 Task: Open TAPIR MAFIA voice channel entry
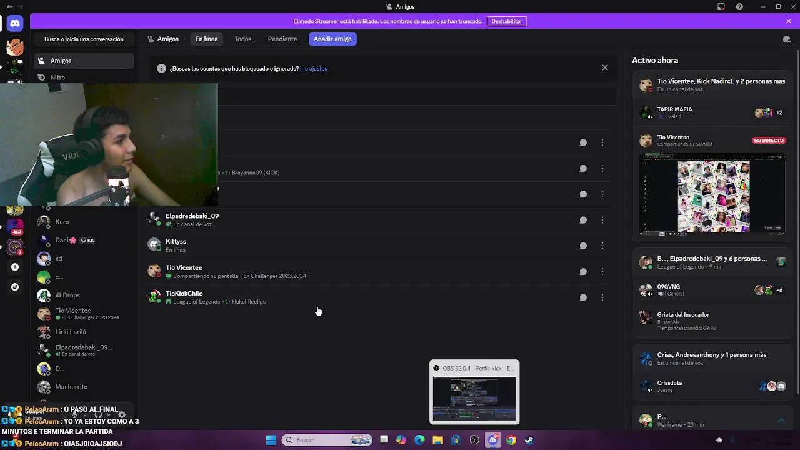(x=712, y=112)
